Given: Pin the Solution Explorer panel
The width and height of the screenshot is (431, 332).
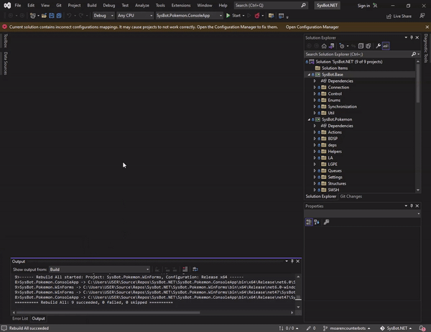Looking at the screenshot, I should point(412,37).
